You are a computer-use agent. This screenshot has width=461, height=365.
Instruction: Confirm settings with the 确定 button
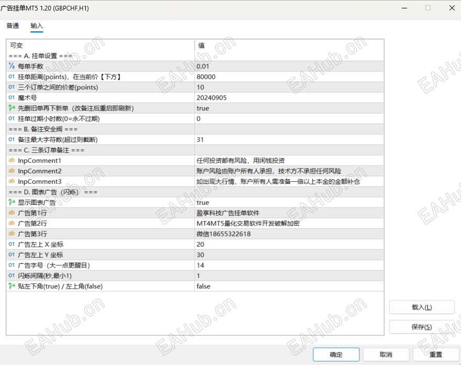[x=336, y=355]
